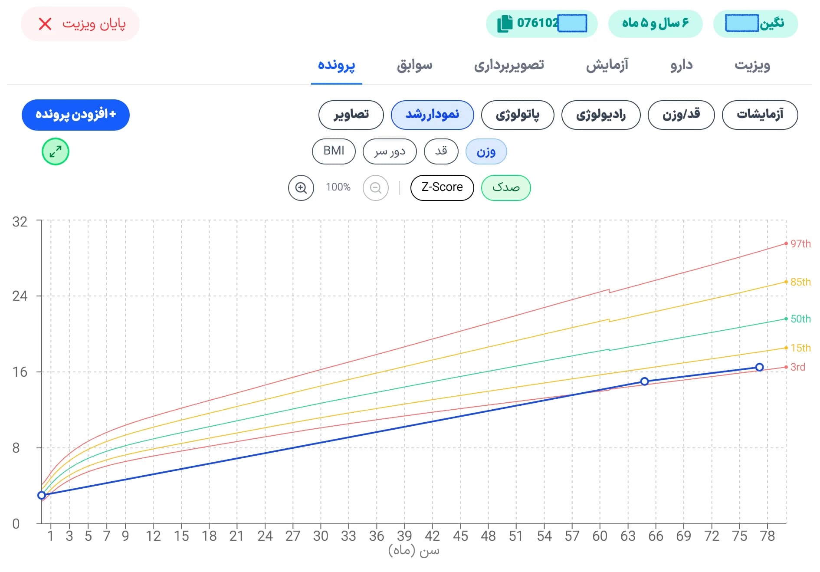The height and width of the screenshot is (572, 820).
Task: Open the آزمایش tab
Action: point(607,66)
